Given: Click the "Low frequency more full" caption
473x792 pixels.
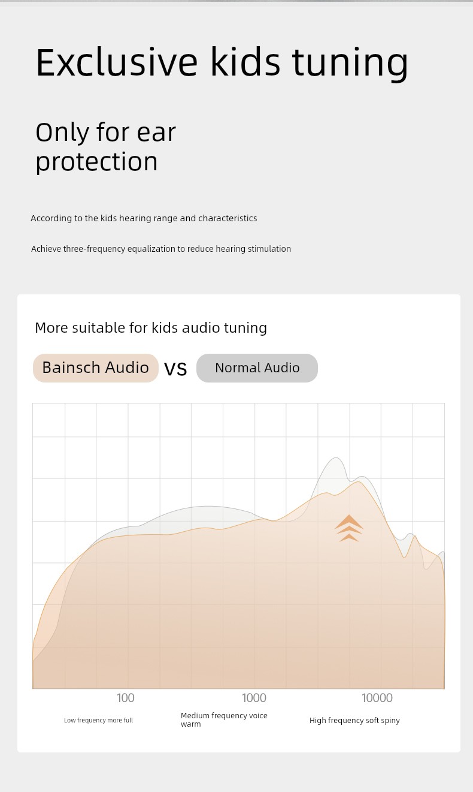Looking at the screenshot, I should tap(98, 721).
